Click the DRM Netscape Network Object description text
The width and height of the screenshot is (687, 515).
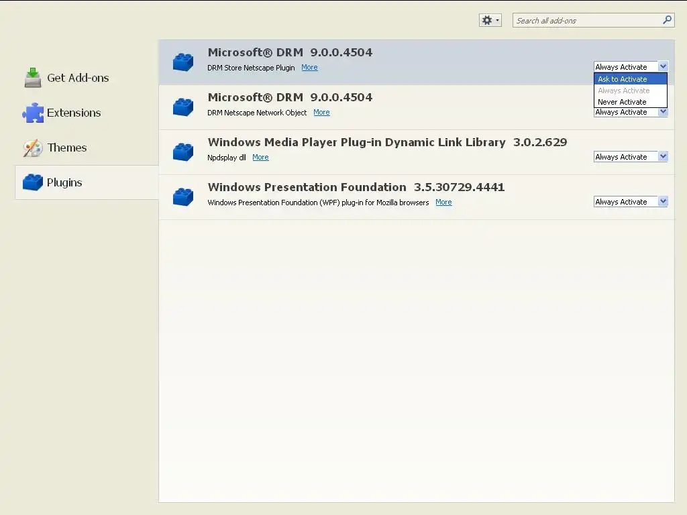(x=257, y=113)
